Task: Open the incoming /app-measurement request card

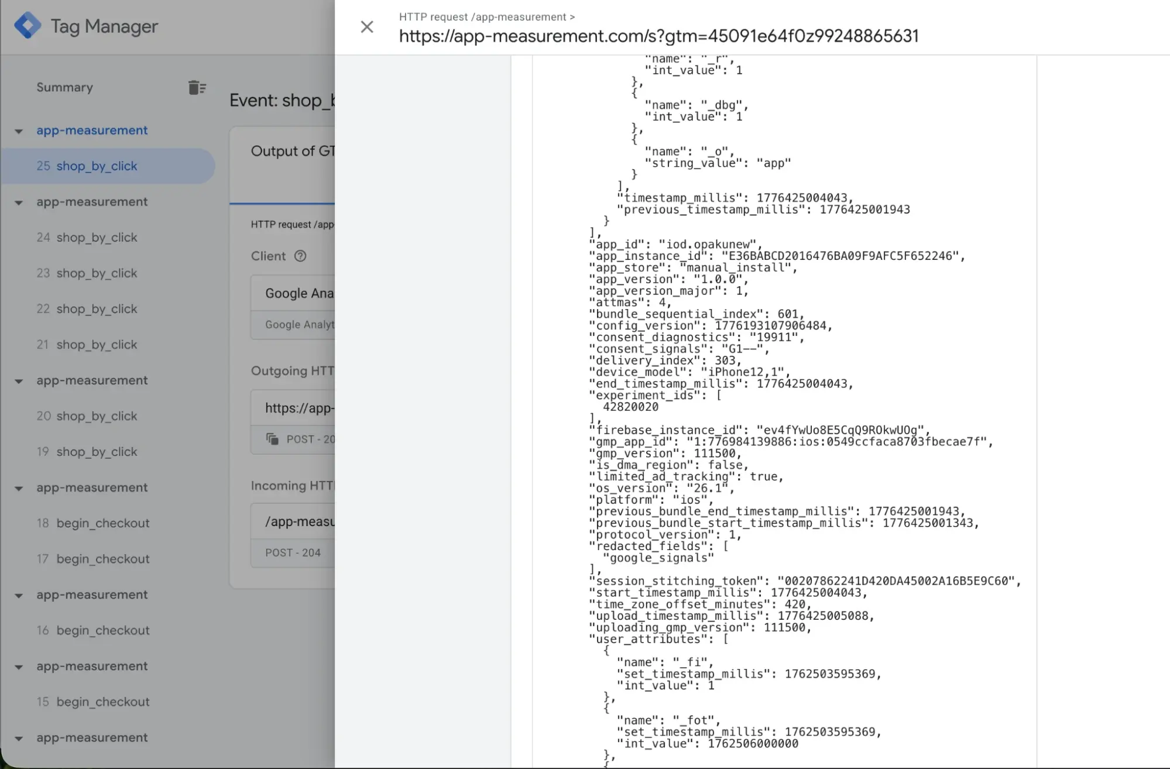Action: (x=293, y=535)
